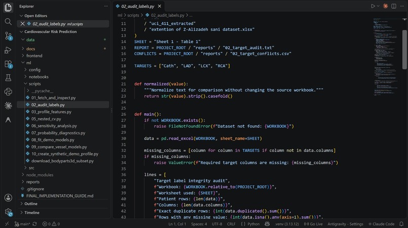Click the Run Python File play button

tap(373, 6)
